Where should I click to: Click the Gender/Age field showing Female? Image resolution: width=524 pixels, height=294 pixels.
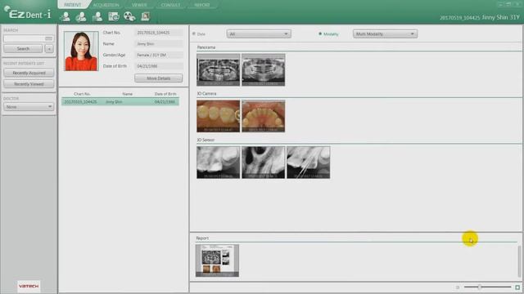point(159,55)
